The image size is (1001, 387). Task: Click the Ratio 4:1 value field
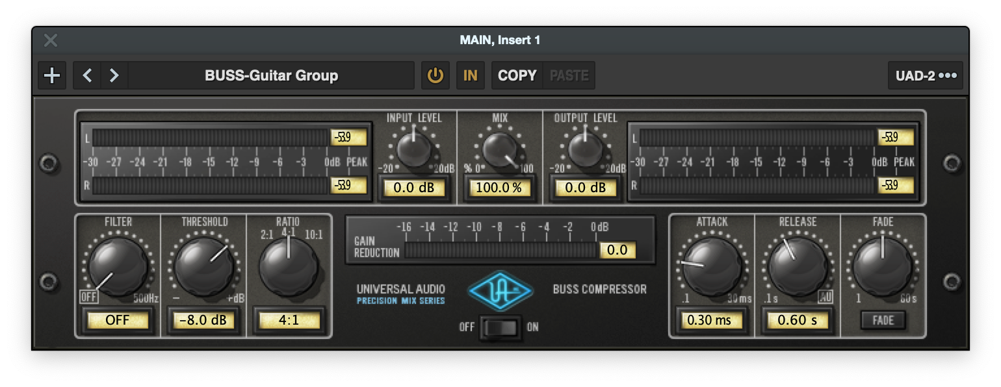click(x=289, y=320)
